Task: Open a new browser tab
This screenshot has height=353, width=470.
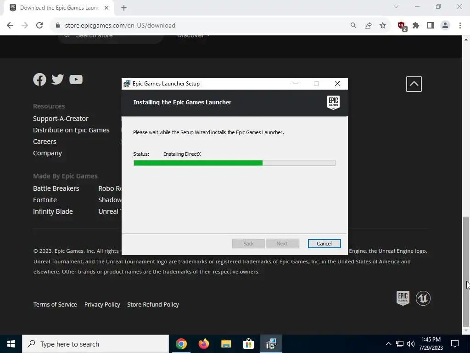Action: coord(124,8)
